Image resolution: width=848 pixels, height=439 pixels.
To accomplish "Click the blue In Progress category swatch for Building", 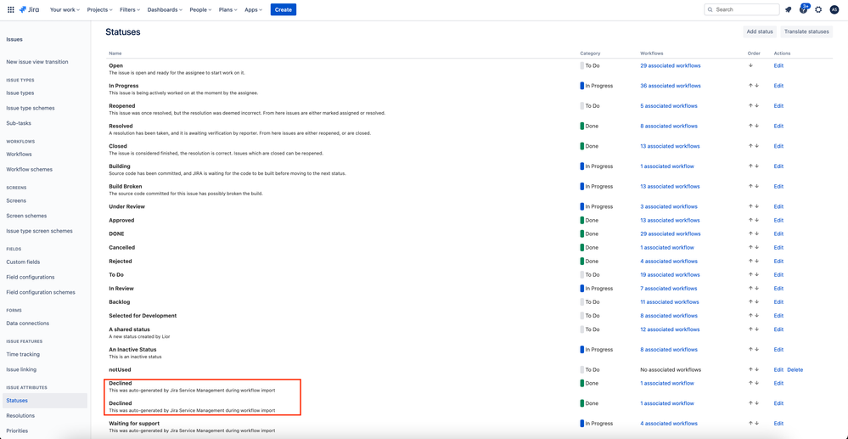I will pyautogui.click(x=582, y=166).
